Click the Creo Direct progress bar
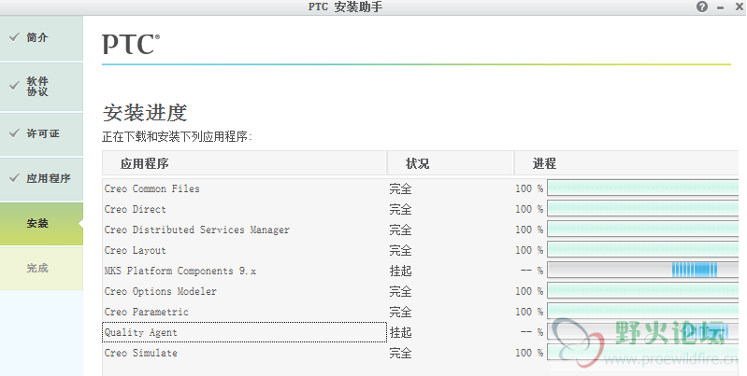The image size is (747, 376). [642, 208]
